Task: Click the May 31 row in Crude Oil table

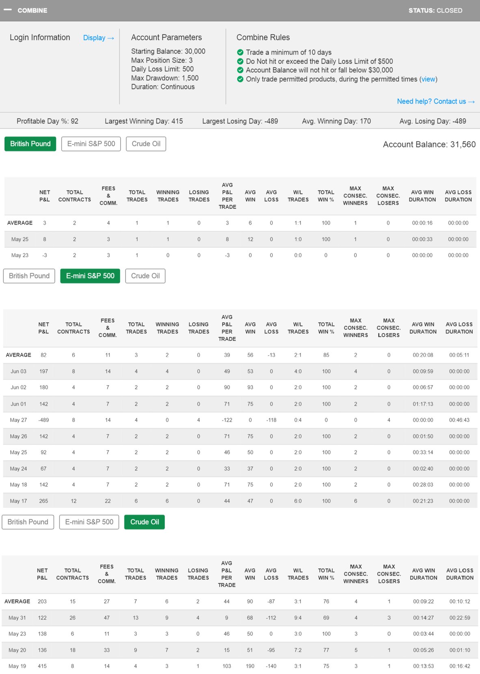Action: [240, 618]
